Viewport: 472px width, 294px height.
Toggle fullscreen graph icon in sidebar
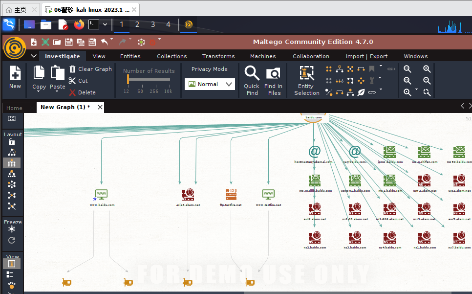(x=11, y=118)
